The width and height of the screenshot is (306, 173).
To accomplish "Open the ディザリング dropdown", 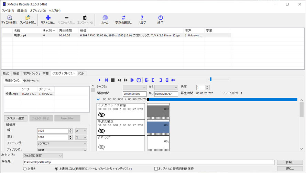I will [x=62, y=150].
